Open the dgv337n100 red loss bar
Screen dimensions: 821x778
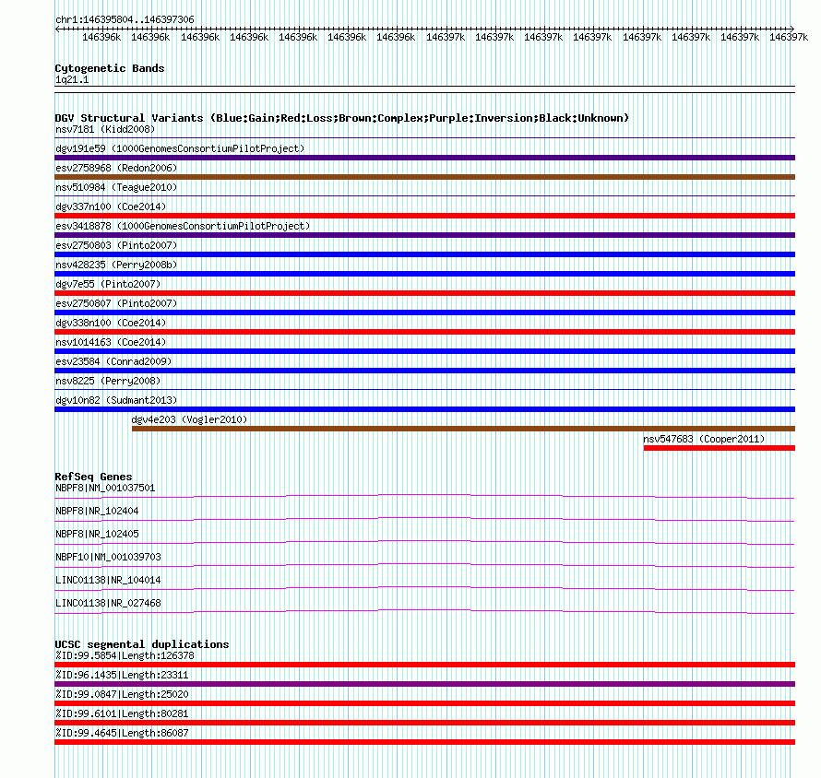click(x=424, y=216)
